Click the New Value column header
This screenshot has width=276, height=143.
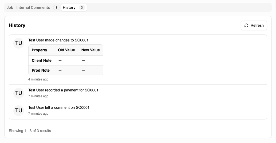click(90, 50)
